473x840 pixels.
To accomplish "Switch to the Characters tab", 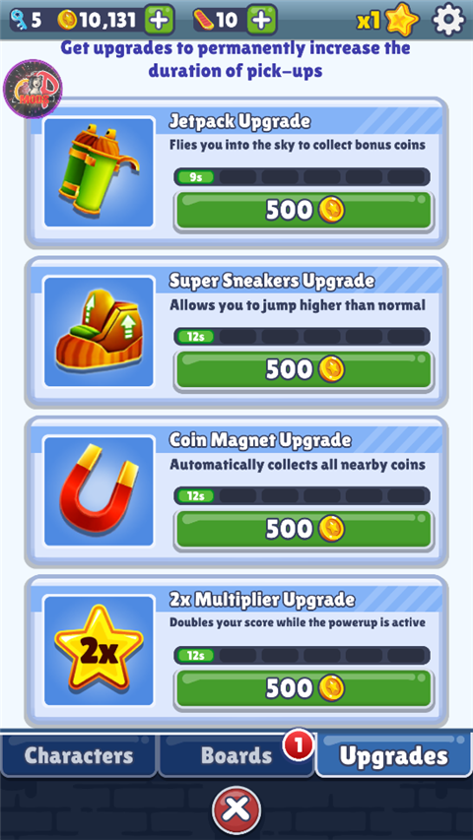I will [x=78, y=755].
